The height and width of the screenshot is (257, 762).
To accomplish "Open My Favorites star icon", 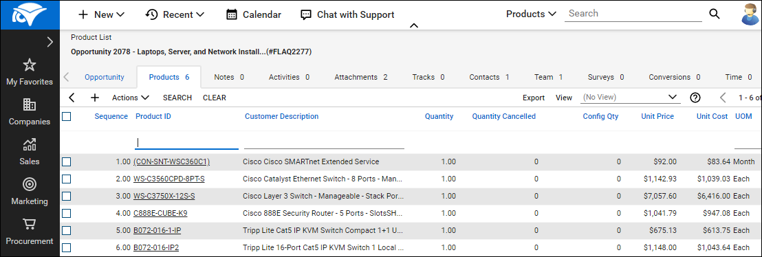I will pyautogui.click(x=30, y=65).
